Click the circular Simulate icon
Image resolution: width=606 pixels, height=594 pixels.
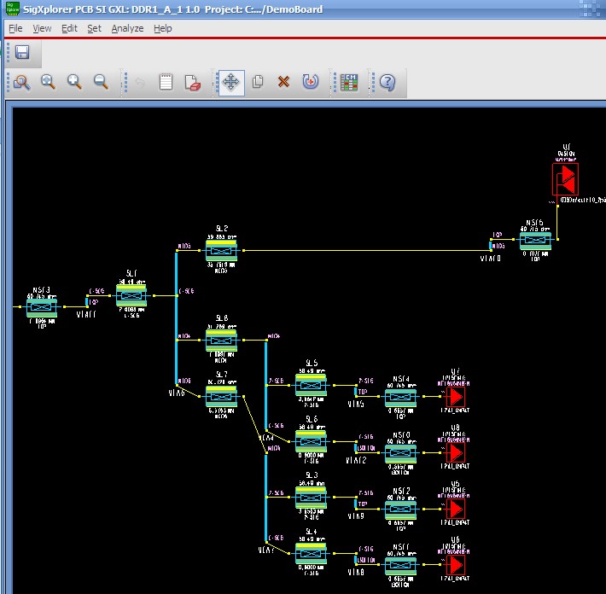(x=311, y=82)
